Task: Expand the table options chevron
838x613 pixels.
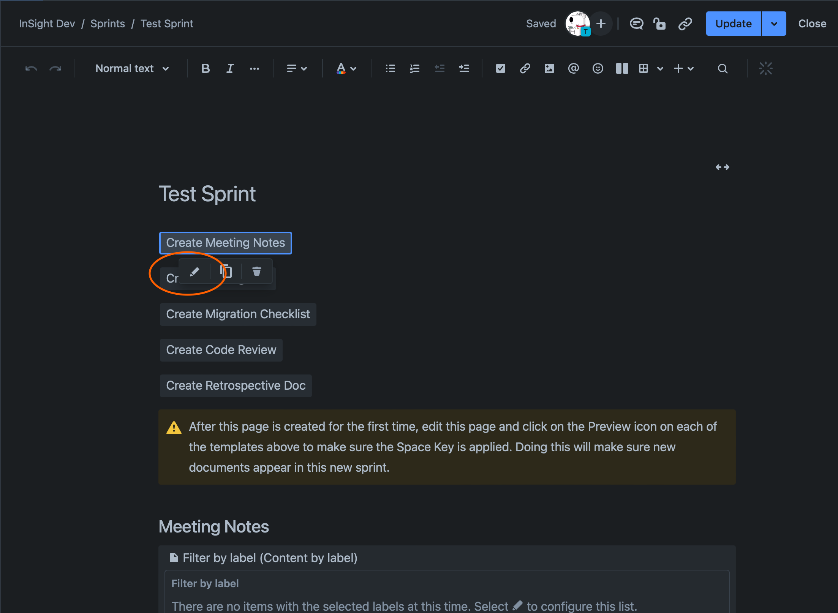Action: pyautogui.click(x=660, y=69)
